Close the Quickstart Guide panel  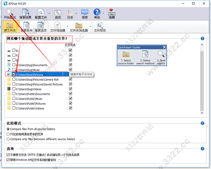[164, 47]
